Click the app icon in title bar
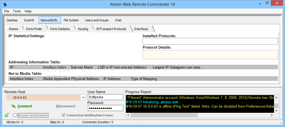The height and width of the screenshot is (127, 285). pos(5,4)
